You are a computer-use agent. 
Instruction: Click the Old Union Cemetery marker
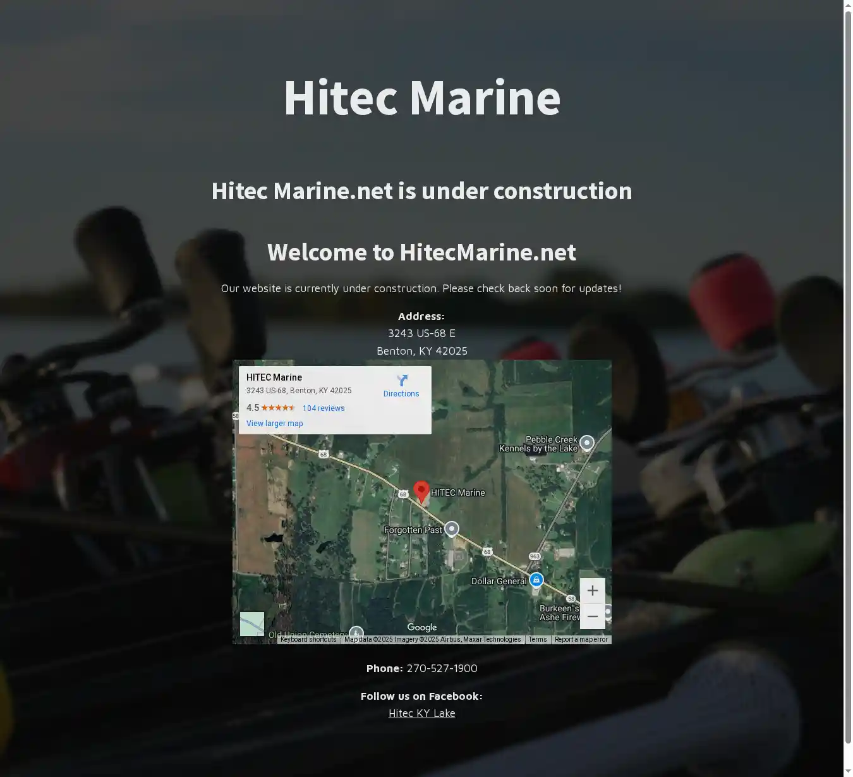pyautogui.click(x=356, y=632)
